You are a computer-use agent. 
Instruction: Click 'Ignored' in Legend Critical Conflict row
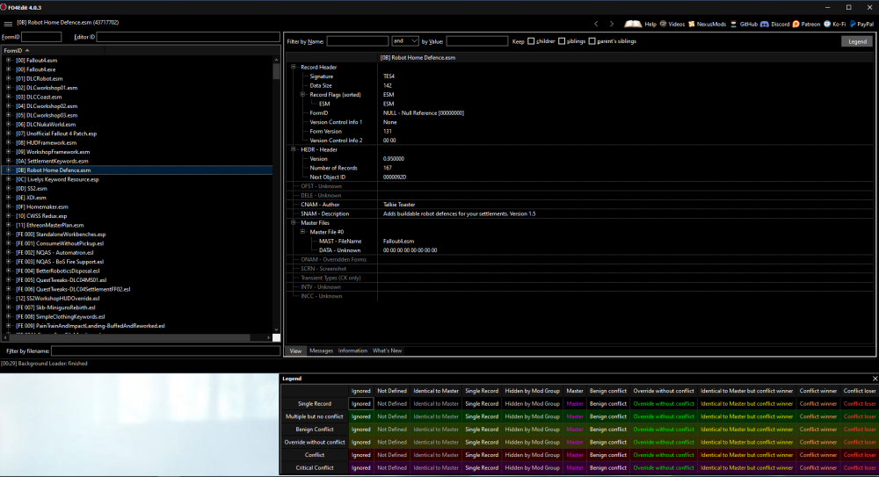(361, 468)
